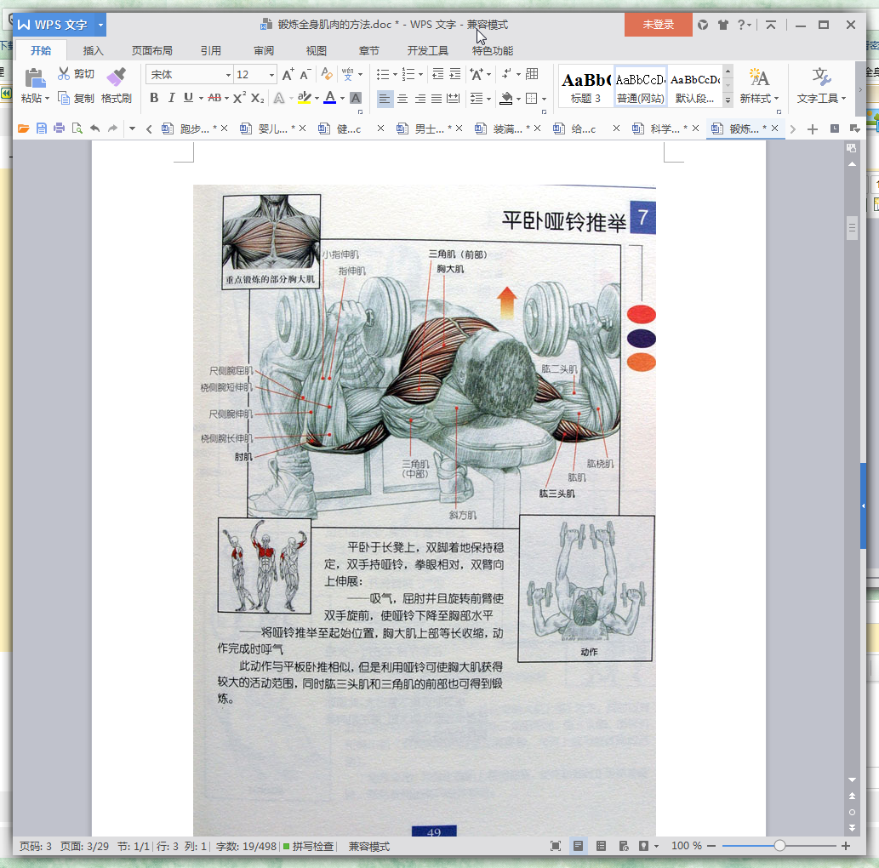Viewport: 879px width, 868px height.
Task: Justify the text alignment
Action: click(437, 99)
